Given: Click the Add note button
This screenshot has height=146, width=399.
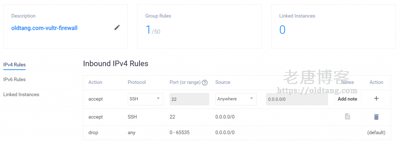Looking at the screenshot, I should (x=347, y=99).
